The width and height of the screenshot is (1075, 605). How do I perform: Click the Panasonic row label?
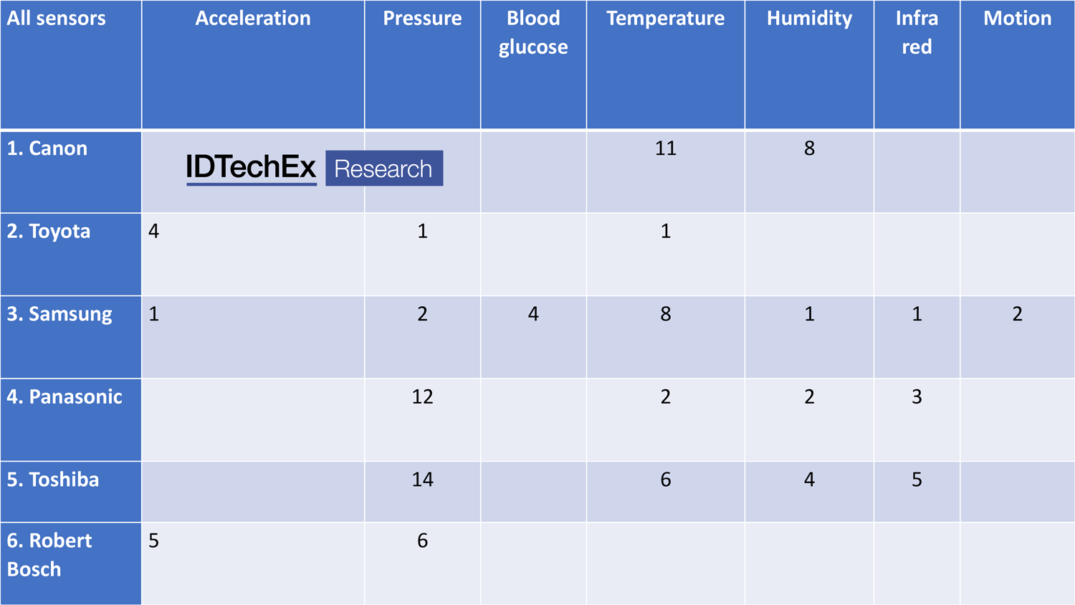[x=64, y=397]
